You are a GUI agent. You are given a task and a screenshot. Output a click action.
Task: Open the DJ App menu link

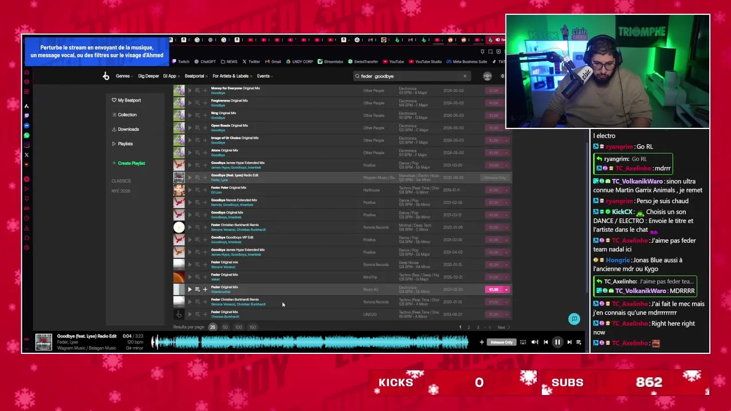171,76
